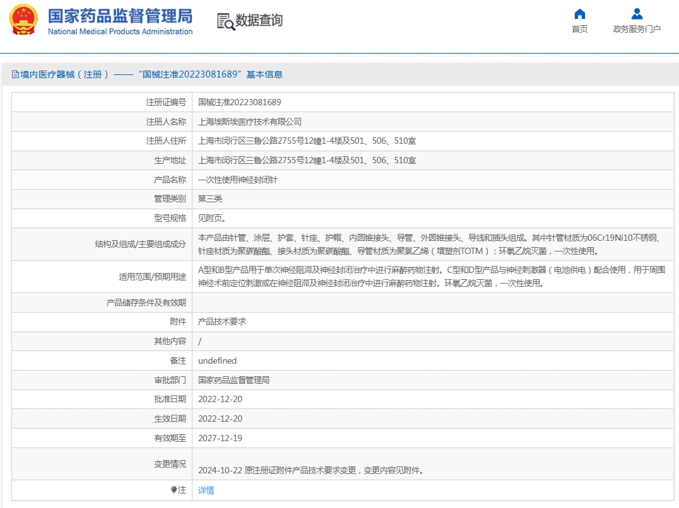Click the 备注 row label
The width and height of the screenshot is (679, 508).
[x=178, y=361]
